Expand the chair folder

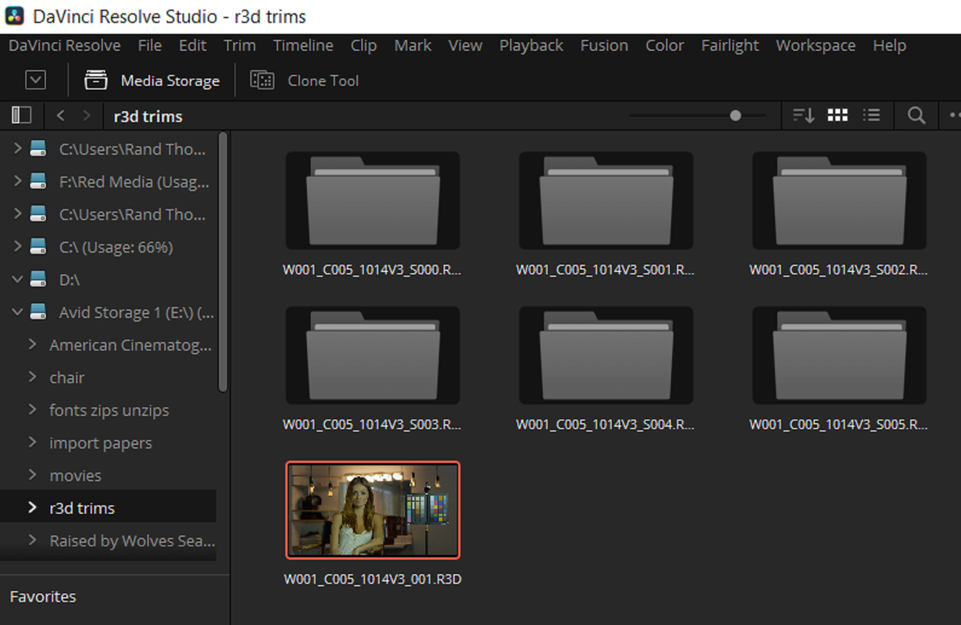point(32,377)
